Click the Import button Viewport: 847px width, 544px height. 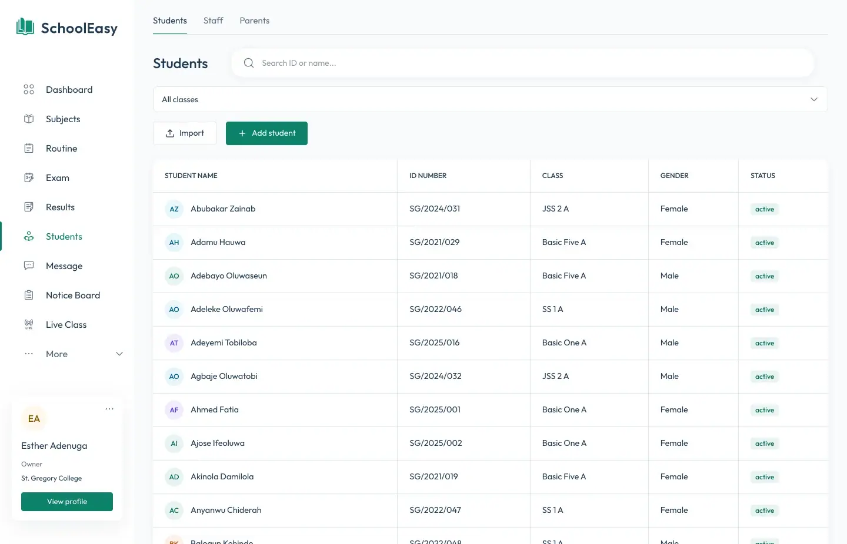[x=185, y=133]
